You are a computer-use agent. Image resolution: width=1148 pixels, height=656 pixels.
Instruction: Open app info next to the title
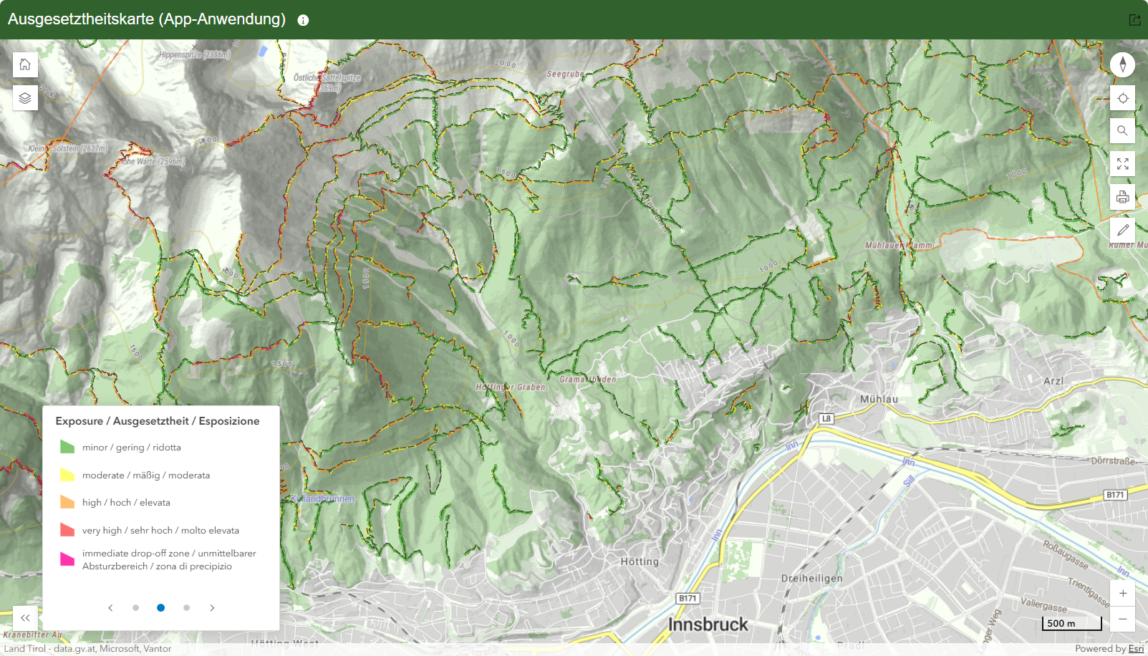pyautogui.click(x=303, y=20)
